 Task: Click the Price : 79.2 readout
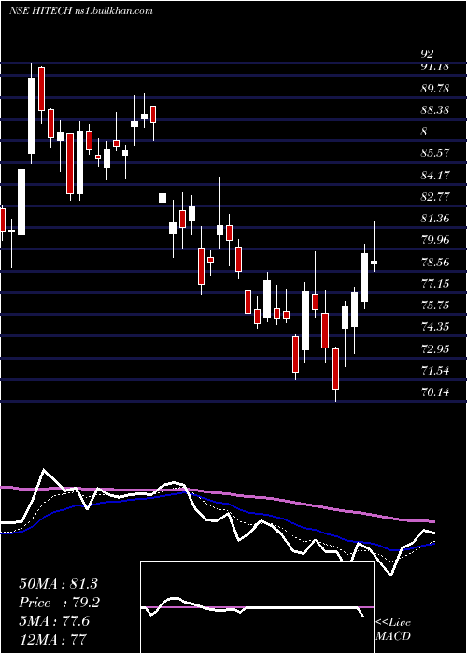click(x=59, y=603)
